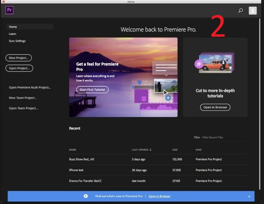Click the 27.1KB size value
The height and width of the screenshot is (204, 264).
point(176,181)
